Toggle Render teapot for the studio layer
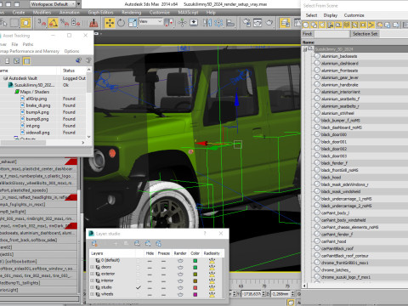This screenshot has height=306, width=408. click(180, 287)
